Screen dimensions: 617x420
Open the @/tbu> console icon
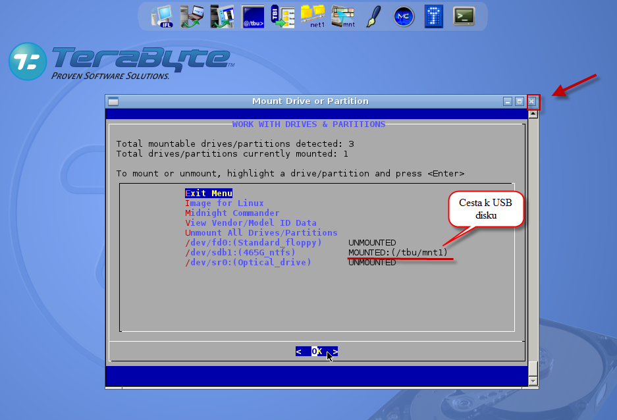[x=253, y=16]
